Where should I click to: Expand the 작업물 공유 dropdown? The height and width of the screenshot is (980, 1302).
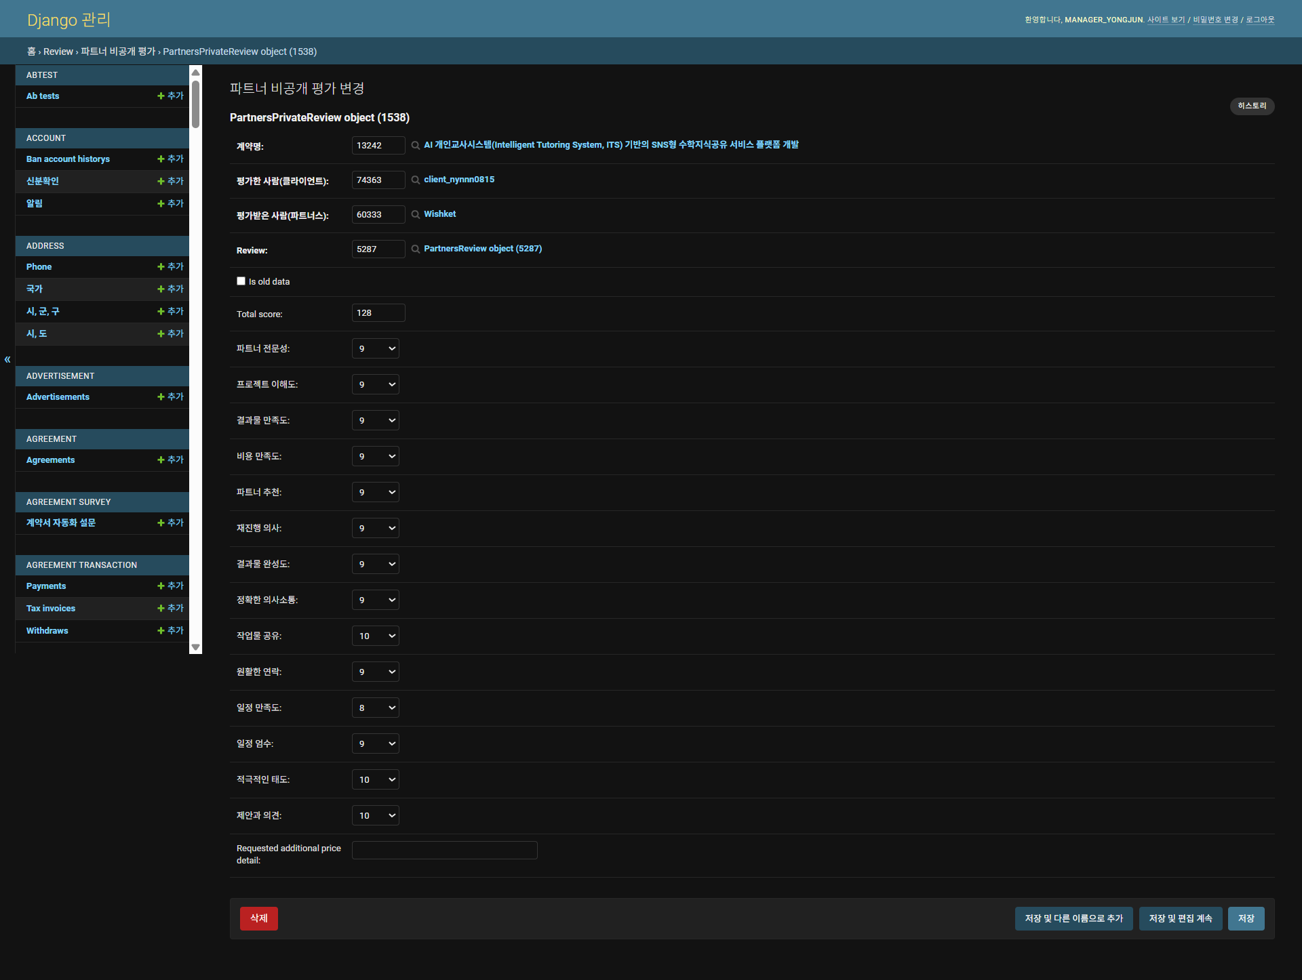coord(375,636)
